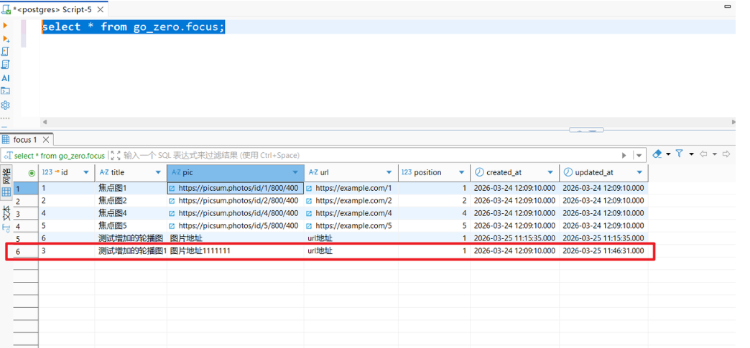This screenshot has height=348, width=750.
Task: Select the 图片地址1111111 pic cell
Action: coord(236,250)
